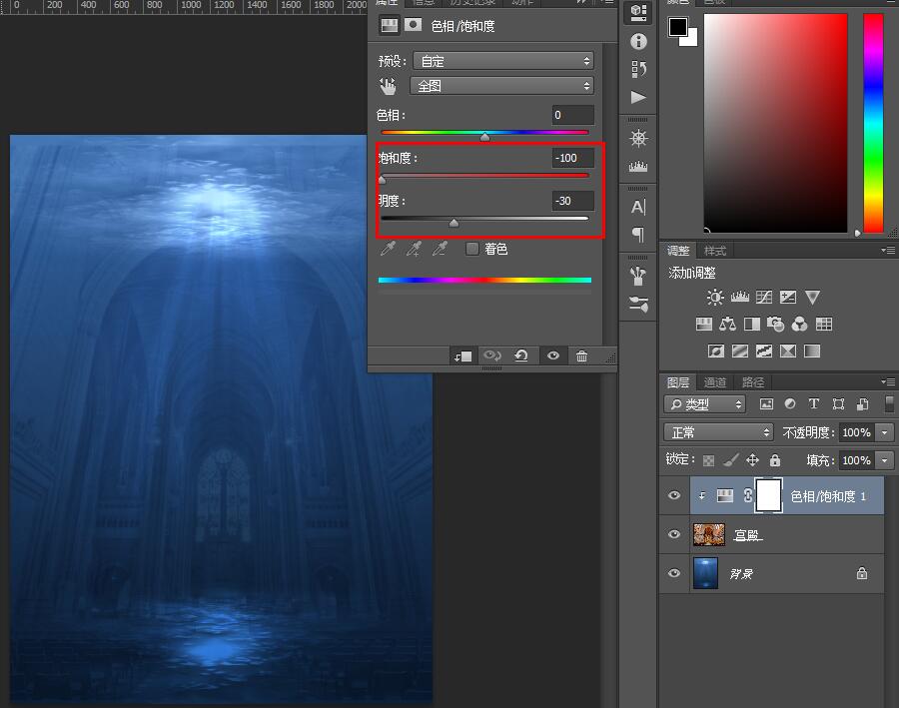The width and height of the screenshot is (899, 708).
Task: Open the Character panel icon
Action: coord(638,207)
